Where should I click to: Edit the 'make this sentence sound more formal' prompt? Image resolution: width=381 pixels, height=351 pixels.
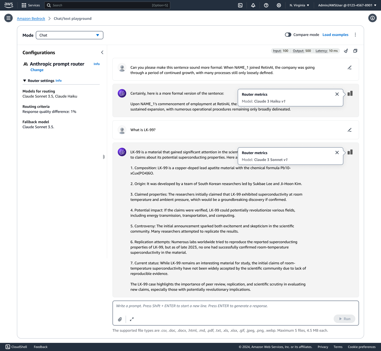[350, 68]
